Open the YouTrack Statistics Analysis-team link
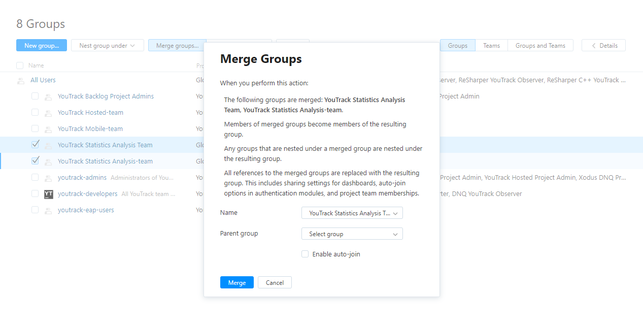The height and width of the screenshot is (326, 643). coord(105,161)
